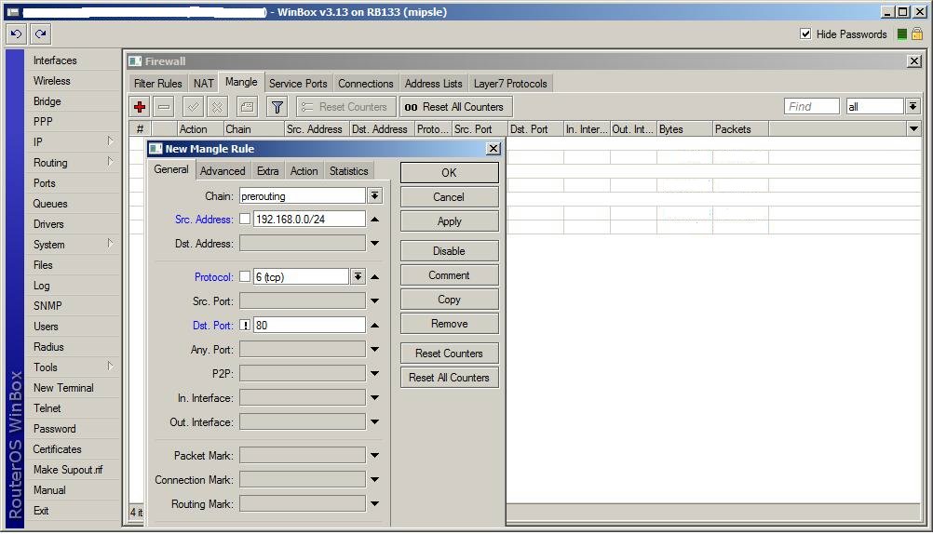The height and width of the screenshot is (534, 933).
Task: Expand the In. Interface field
Action: click(x=374, y=398)
